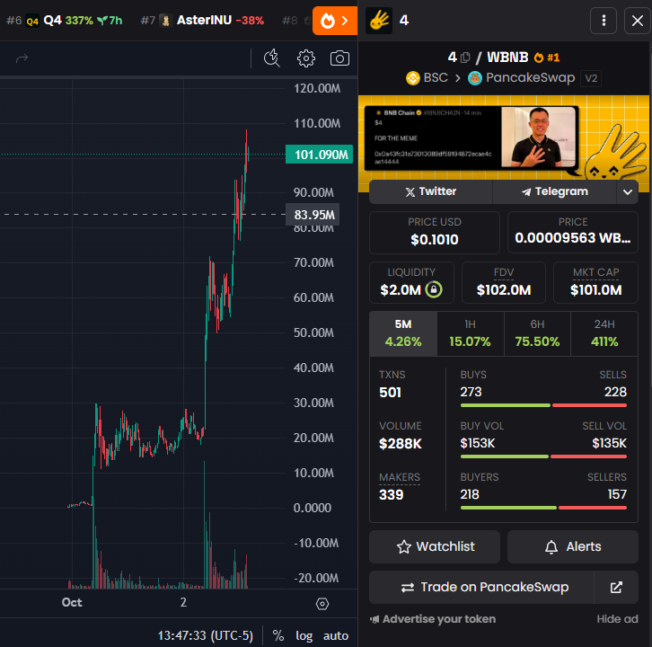Click the TXNS 501 value
The width and height of the screenshot is (652, 647).
(390, 393)
